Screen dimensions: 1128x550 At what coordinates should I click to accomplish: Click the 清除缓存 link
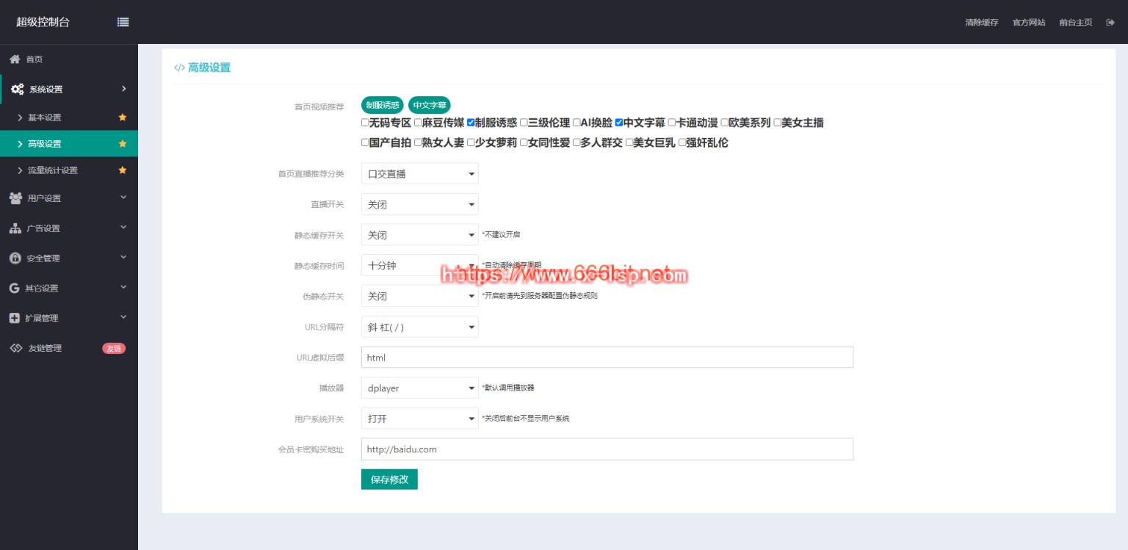982,23
